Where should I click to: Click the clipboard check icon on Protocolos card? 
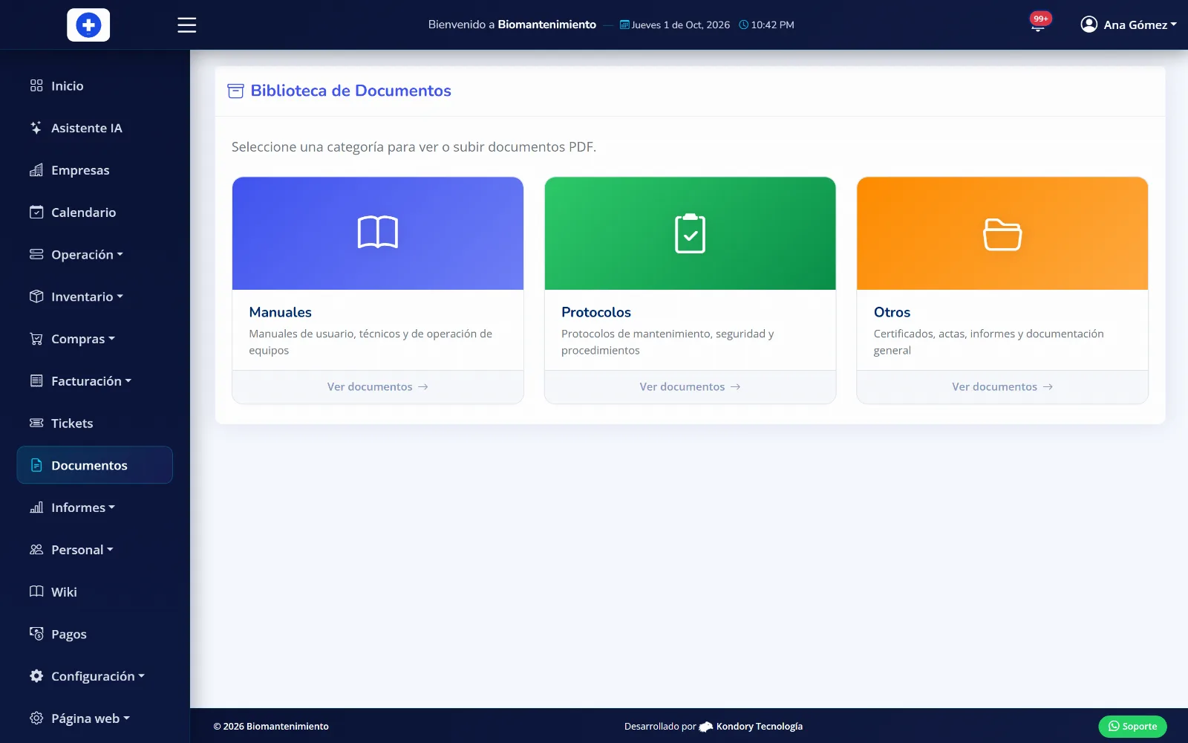[690, 233]
